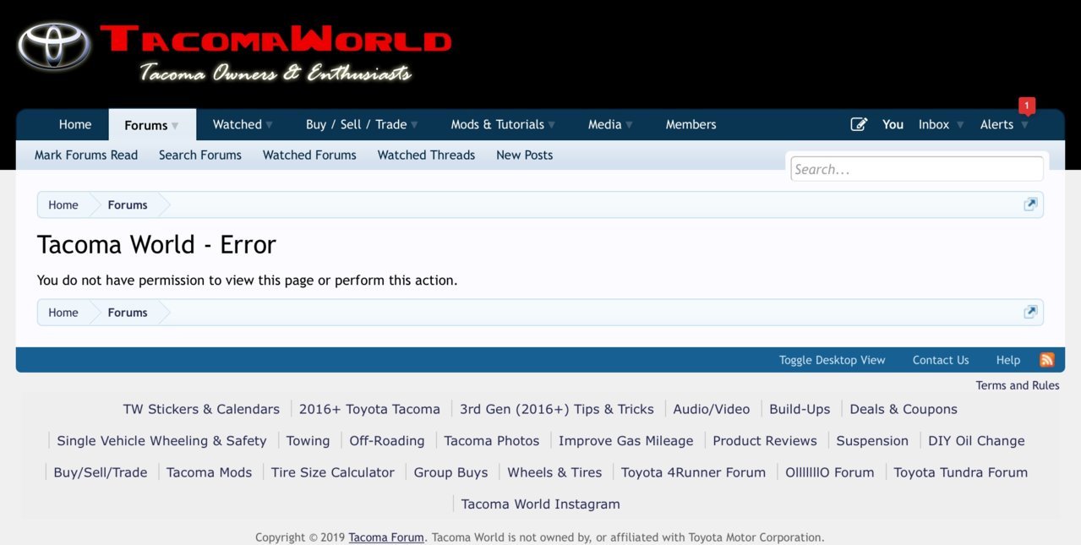The height and width of the screenshot is (545, 1081).
Task: Open quick navigation icon in top breadcrumb
Action: point(1030,204)
